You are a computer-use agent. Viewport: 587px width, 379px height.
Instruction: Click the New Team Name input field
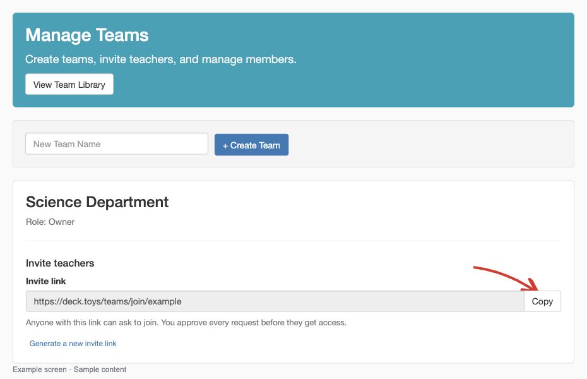117,144
